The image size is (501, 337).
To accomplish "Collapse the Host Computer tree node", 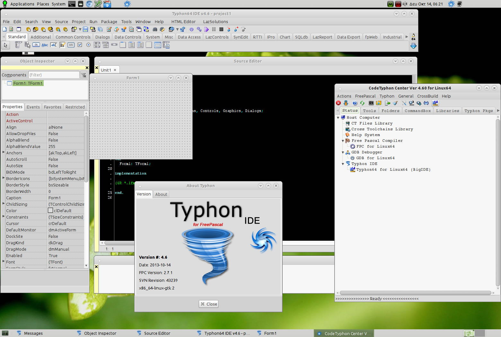I will click(x=338, y=118).
